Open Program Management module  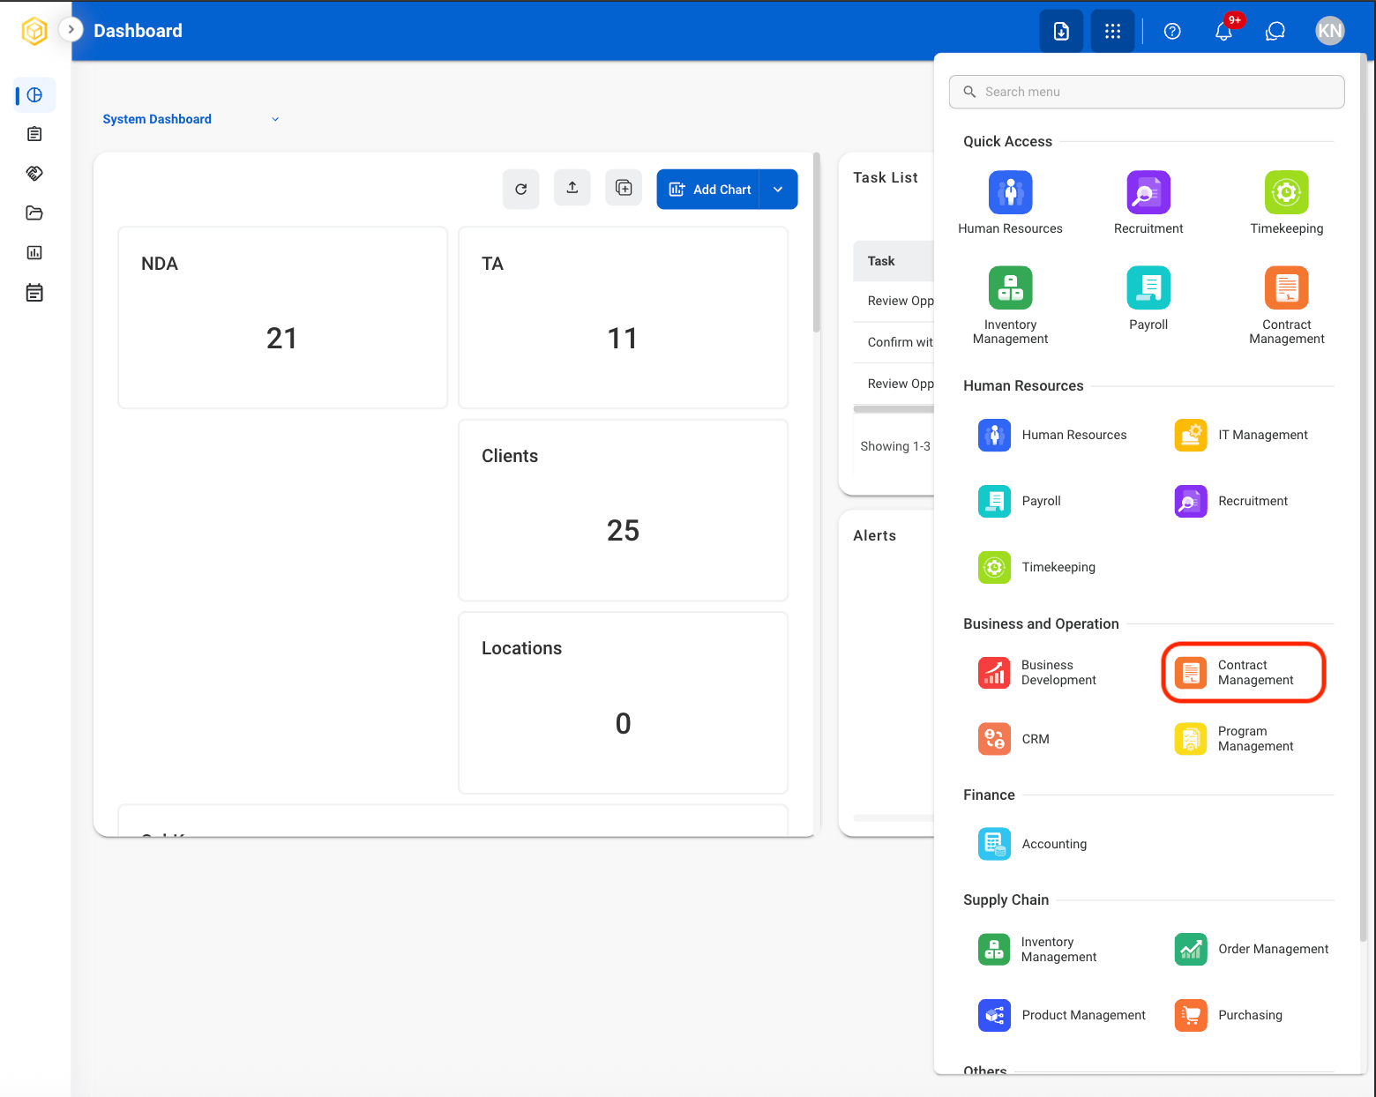[1235, 739]
